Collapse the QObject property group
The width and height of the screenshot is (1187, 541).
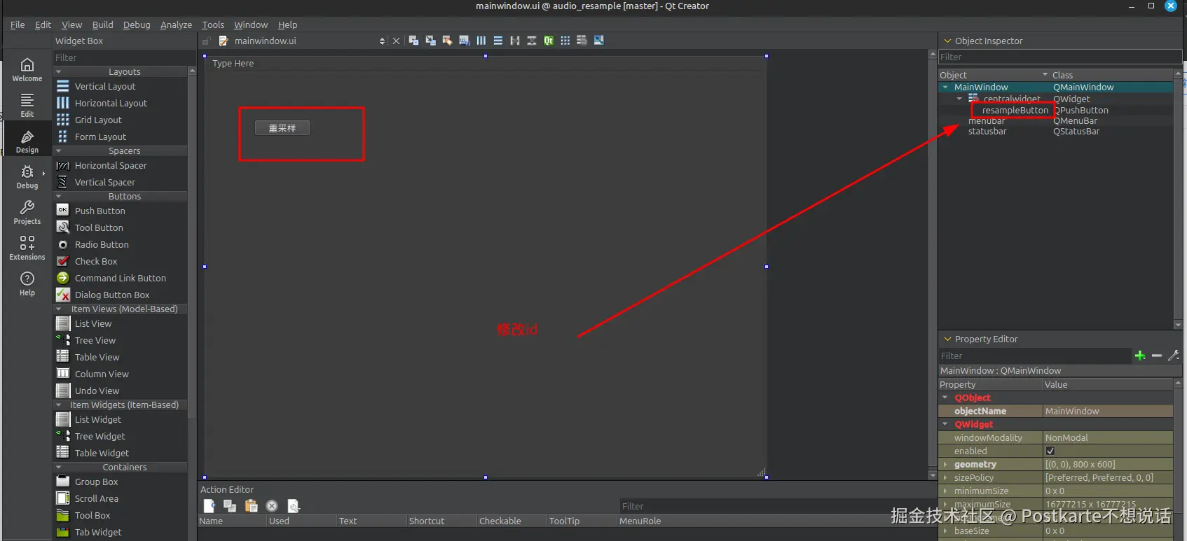pos(945,398)
